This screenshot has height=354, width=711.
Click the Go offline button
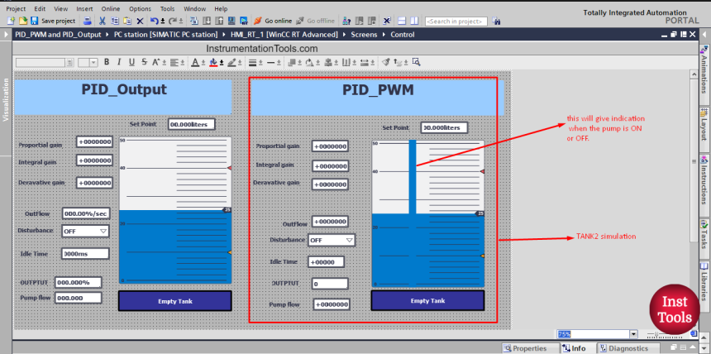point(316,21)
